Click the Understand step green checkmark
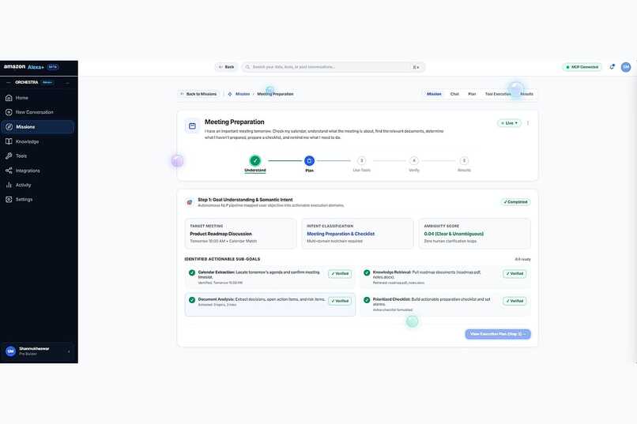 [x=255, y=160]
